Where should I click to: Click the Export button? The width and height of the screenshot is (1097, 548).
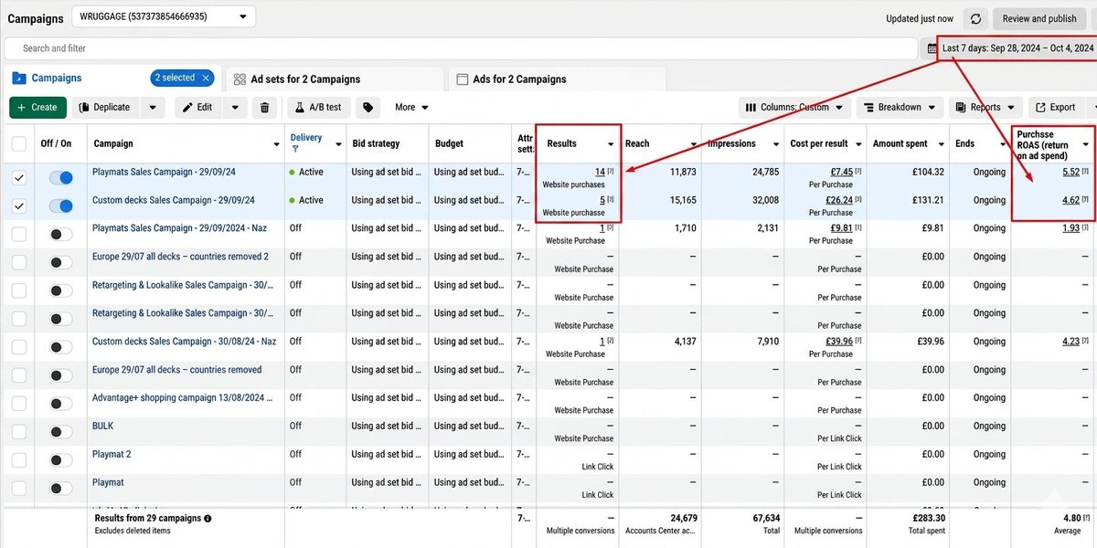1058,107
